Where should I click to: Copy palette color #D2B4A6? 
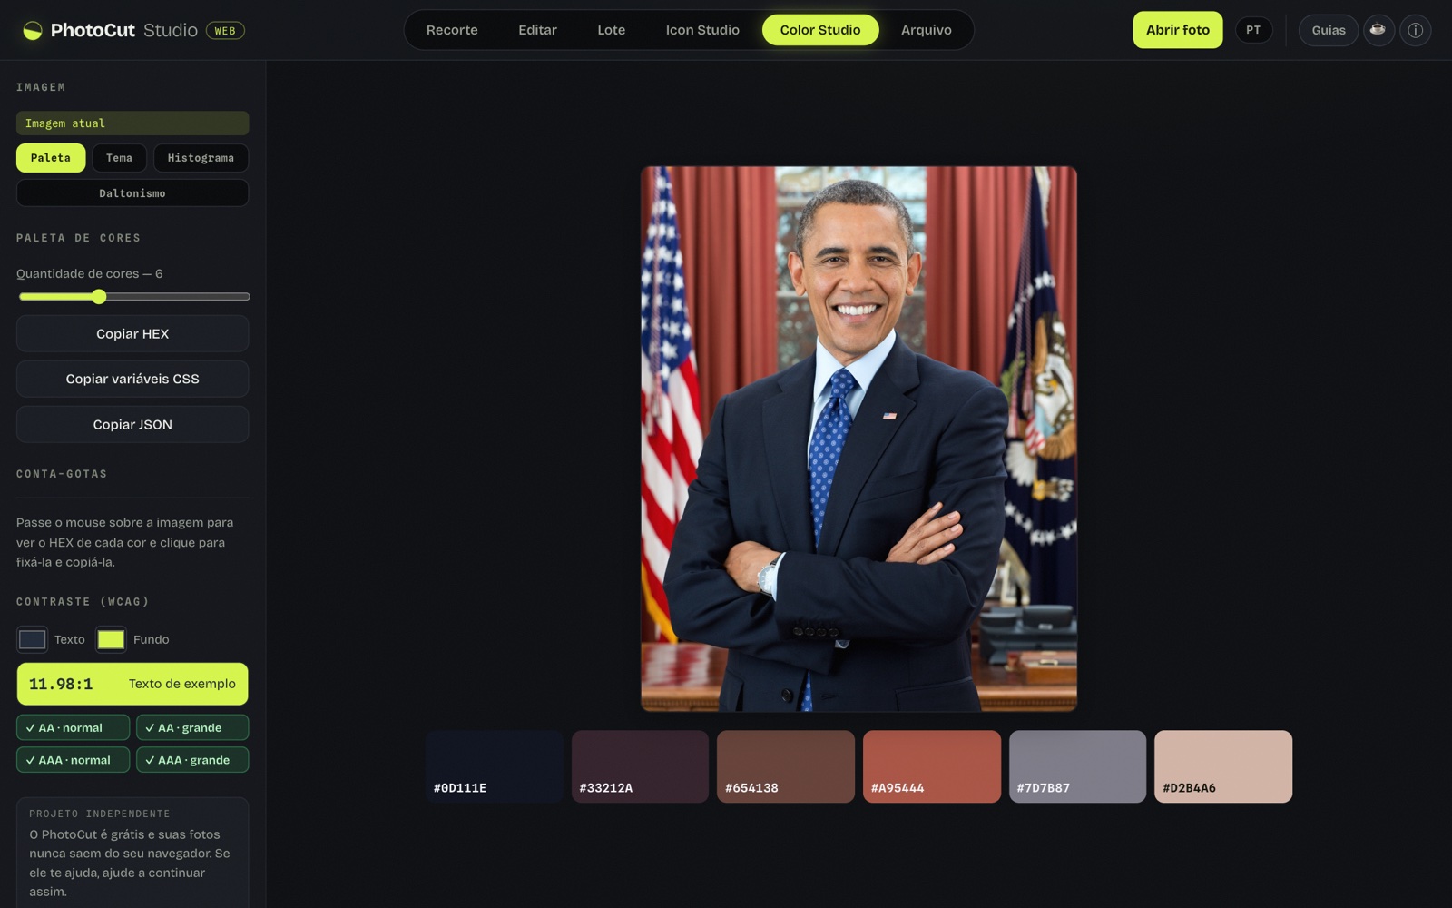1223,766
